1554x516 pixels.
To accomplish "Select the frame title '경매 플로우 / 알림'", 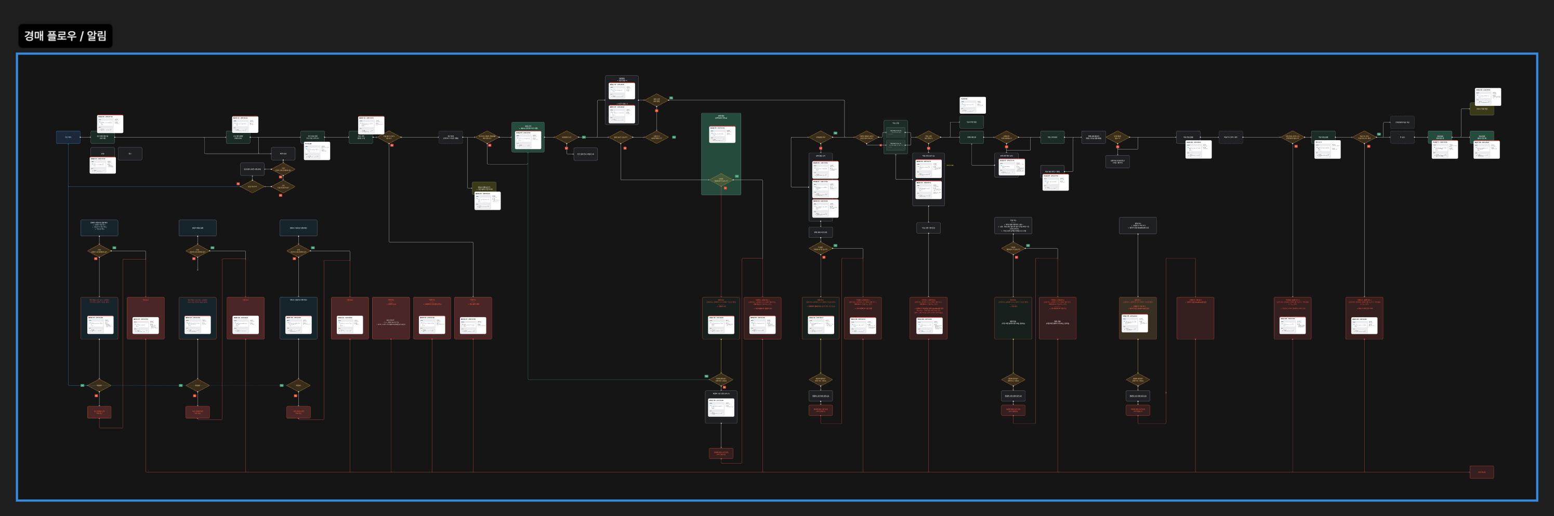I will point(65,36).
